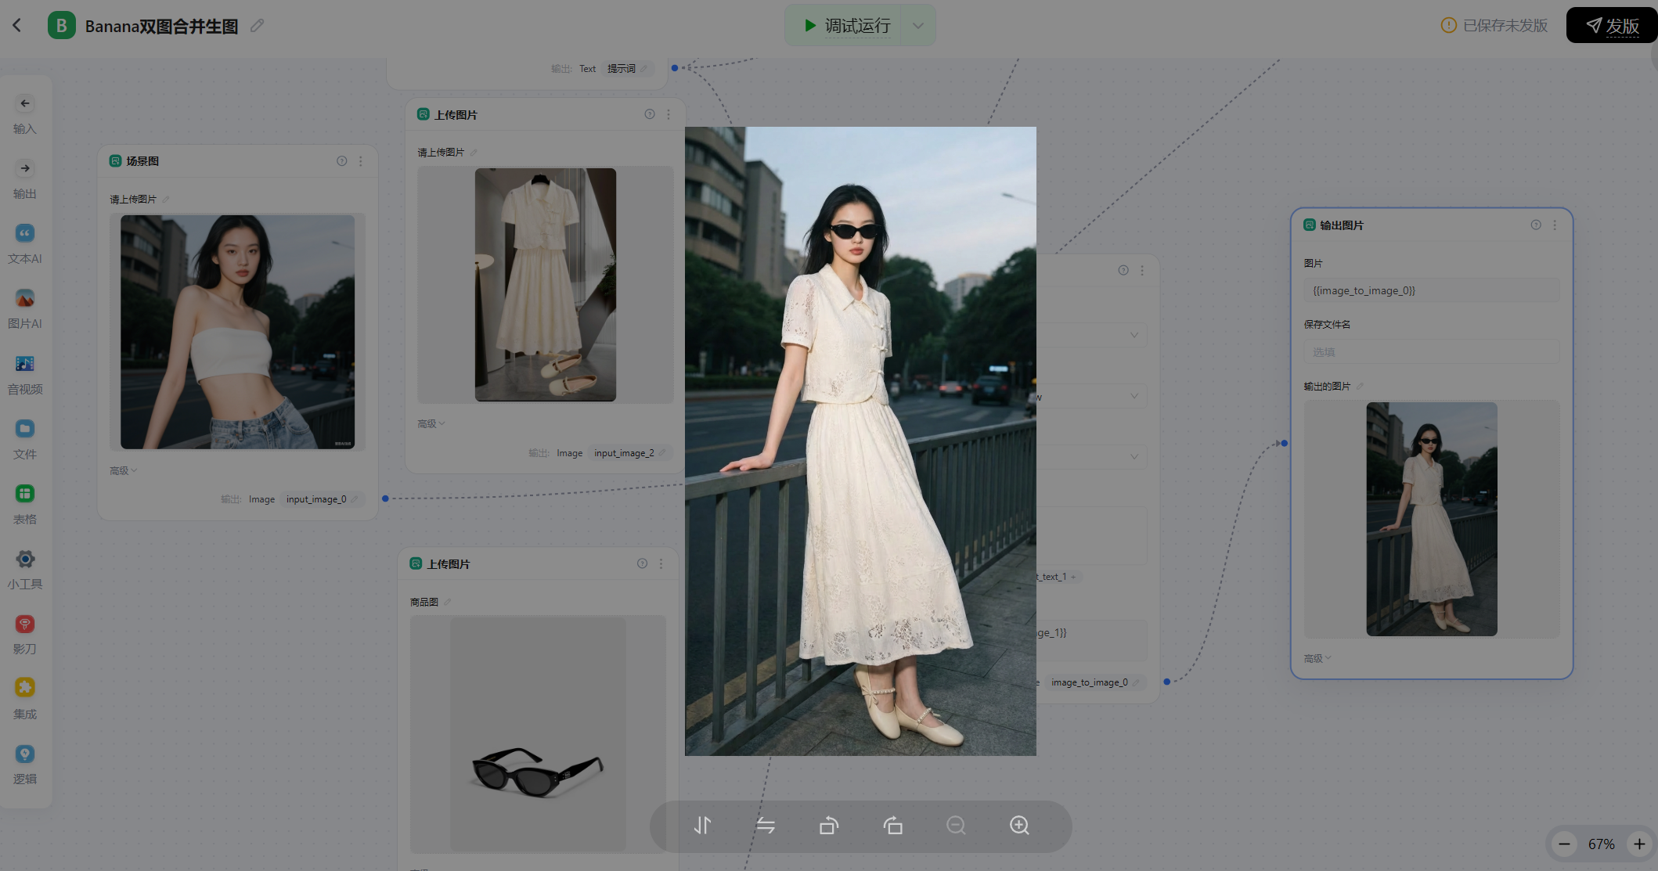This screenshot has width=1658, height=871.
Task: Expand 高级 options in 场景图 node
Action: tap(123, 470)
